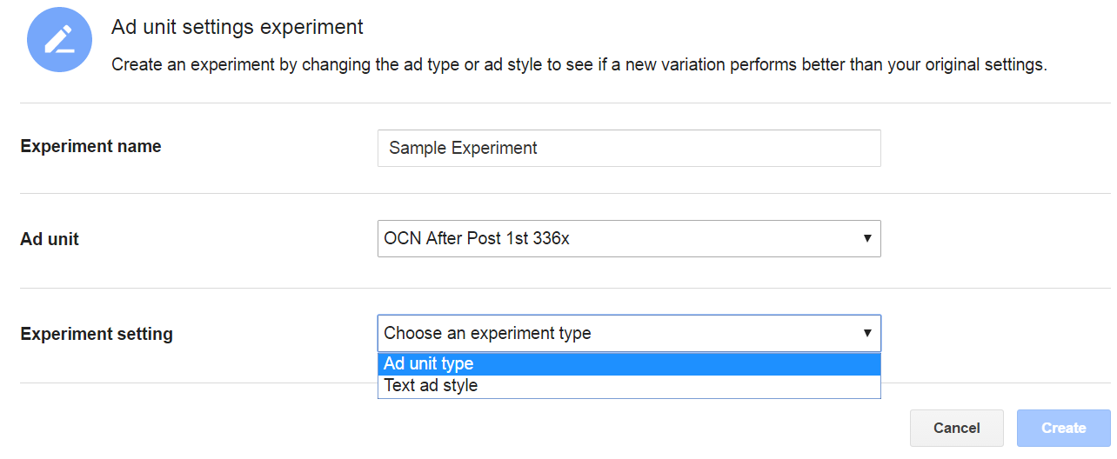
Task: Select the 'Ad unit type' option
Action: 628,364
